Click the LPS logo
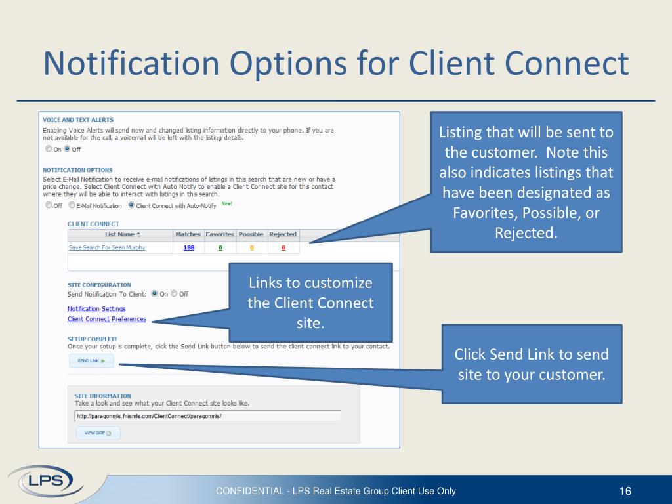Image resolution: width=672 pixels, height=504 pixels. 45,481
